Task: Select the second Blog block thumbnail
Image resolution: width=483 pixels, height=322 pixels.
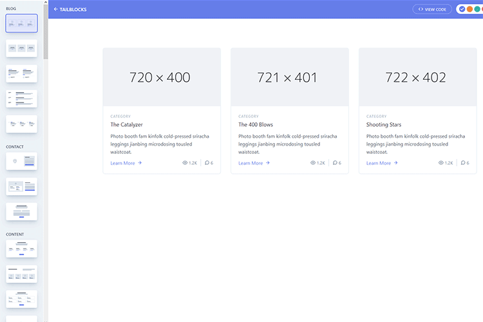Action: click(x=22, y=48)
